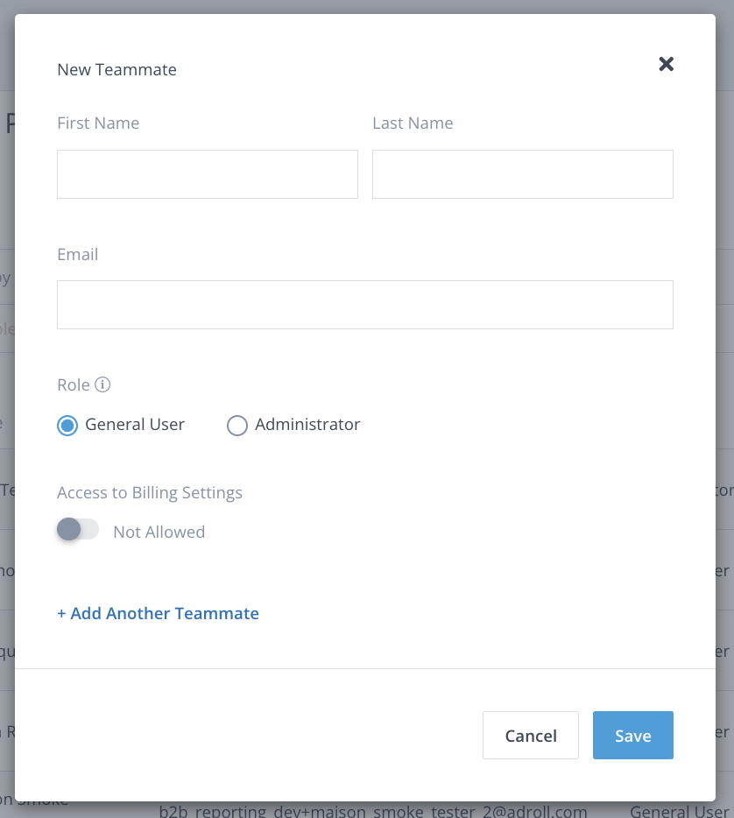The image size is (734, 818).
Task: Click into the Last Name field
Action: tap(523, 174)
